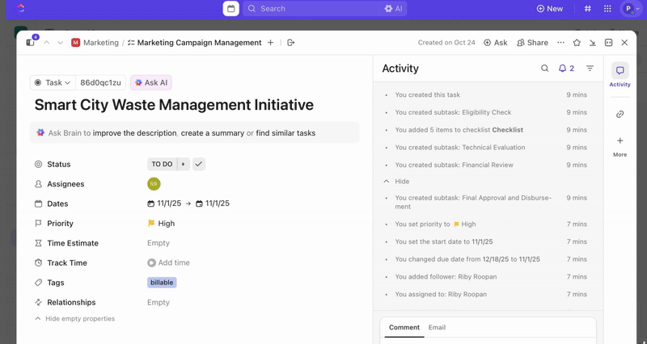
Task: Select the Comment tab
Action: [x=404, y=327]
